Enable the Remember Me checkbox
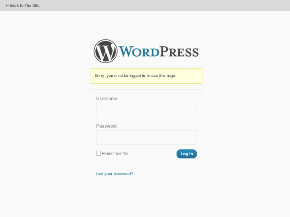This screenshot has height=217, width=290. click(x=99, y=153)
